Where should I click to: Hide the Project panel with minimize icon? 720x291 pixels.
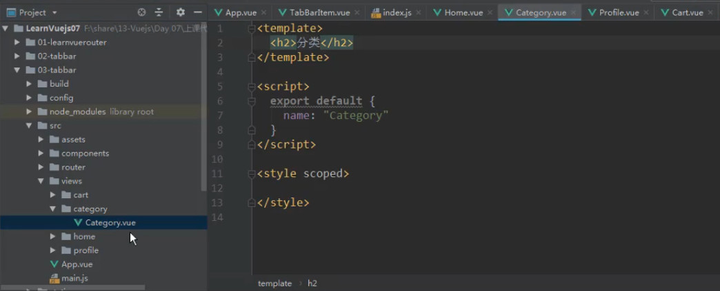coord(198,12)
